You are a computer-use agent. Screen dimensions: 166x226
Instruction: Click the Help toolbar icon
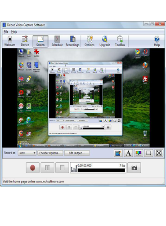tap(157, 41)
